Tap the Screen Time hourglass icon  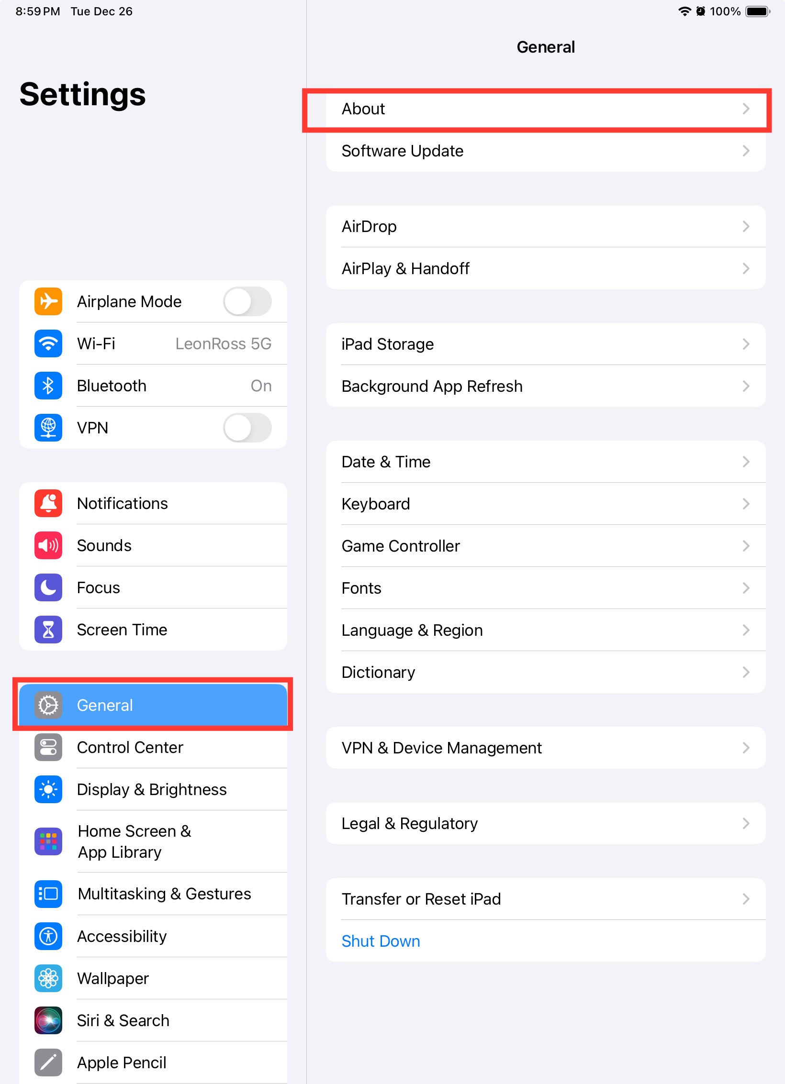tap(48, 630)
